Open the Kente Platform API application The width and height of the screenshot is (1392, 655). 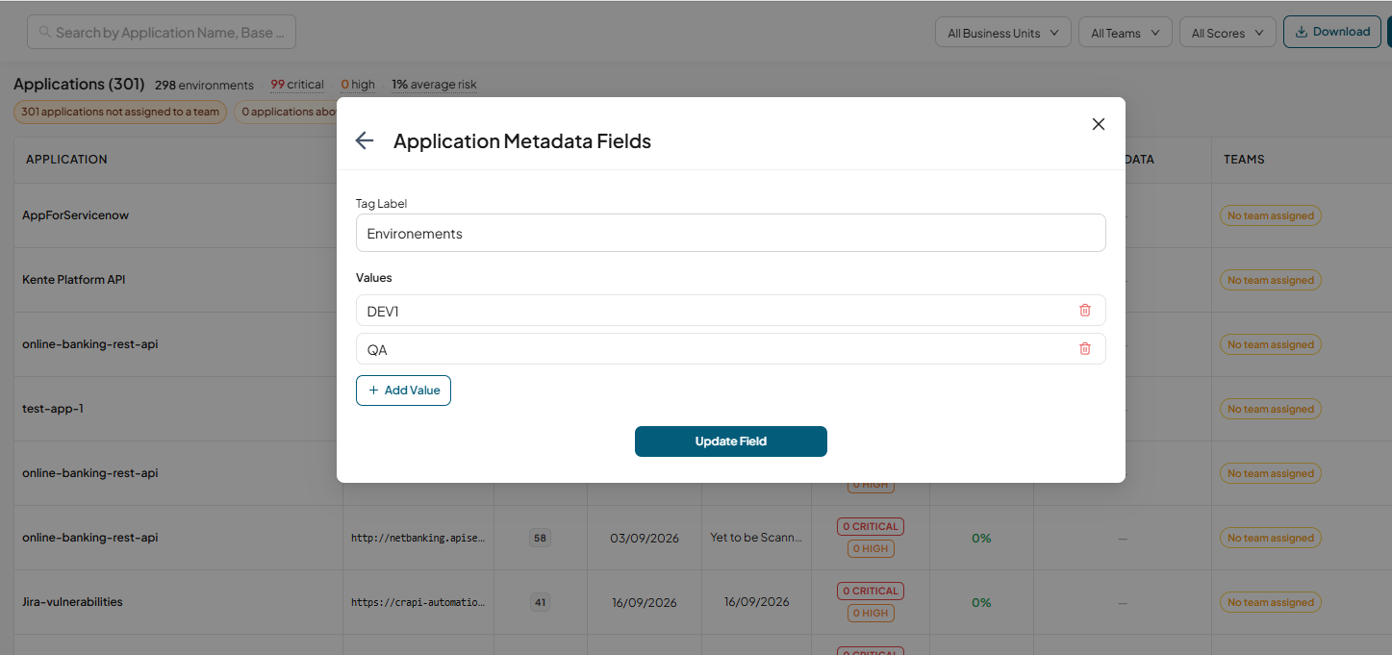[x=74, y=280]
